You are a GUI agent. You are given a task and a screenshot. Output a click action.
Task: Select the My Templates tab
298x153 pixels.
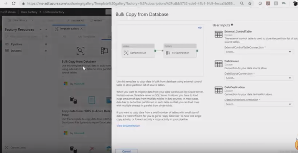pos(87,37)
